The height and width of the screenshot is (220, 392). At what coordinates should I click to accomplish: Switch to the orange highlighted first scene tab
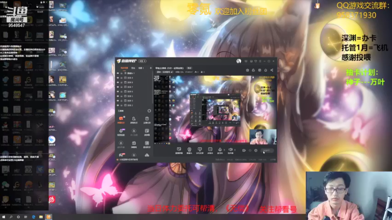(124, 68)
